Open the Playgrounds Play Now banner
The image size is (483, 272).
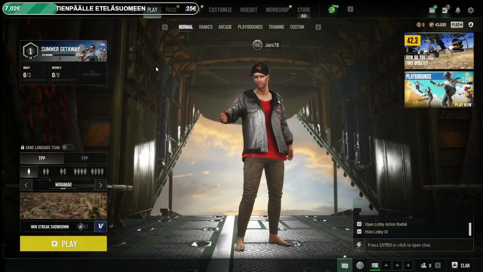click(439, 90)
